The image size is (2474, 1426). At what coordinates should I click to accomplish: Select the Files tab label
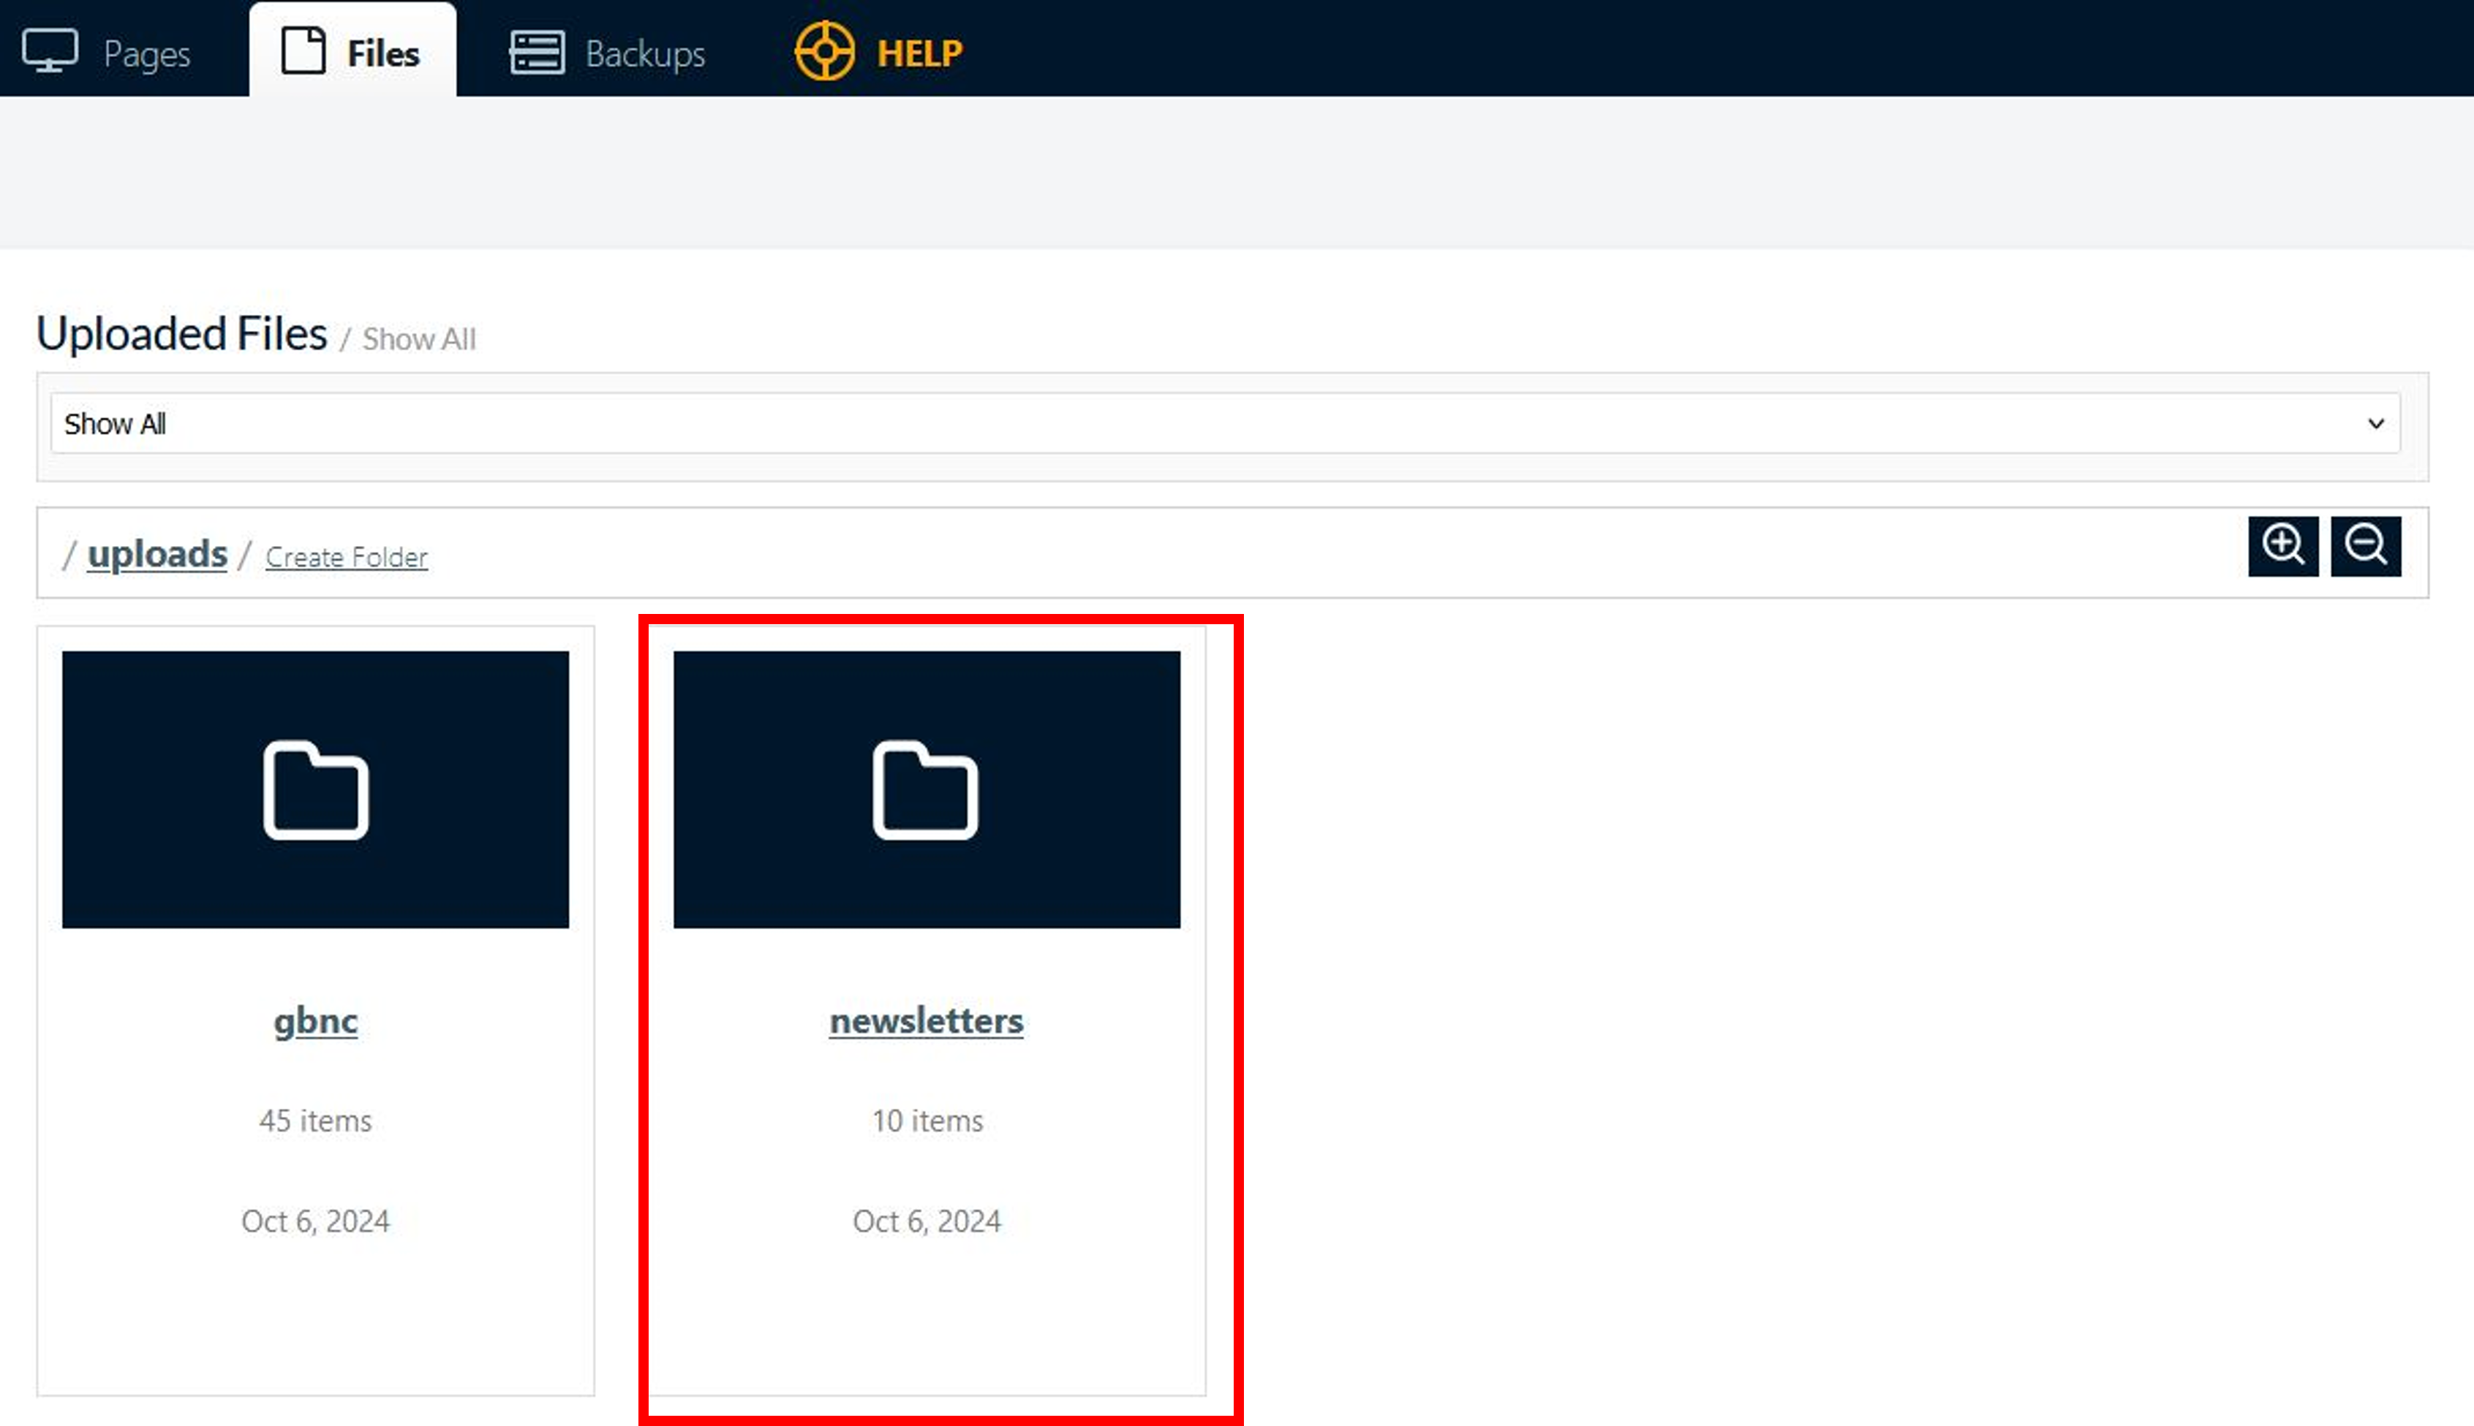[x=383, y=53]
